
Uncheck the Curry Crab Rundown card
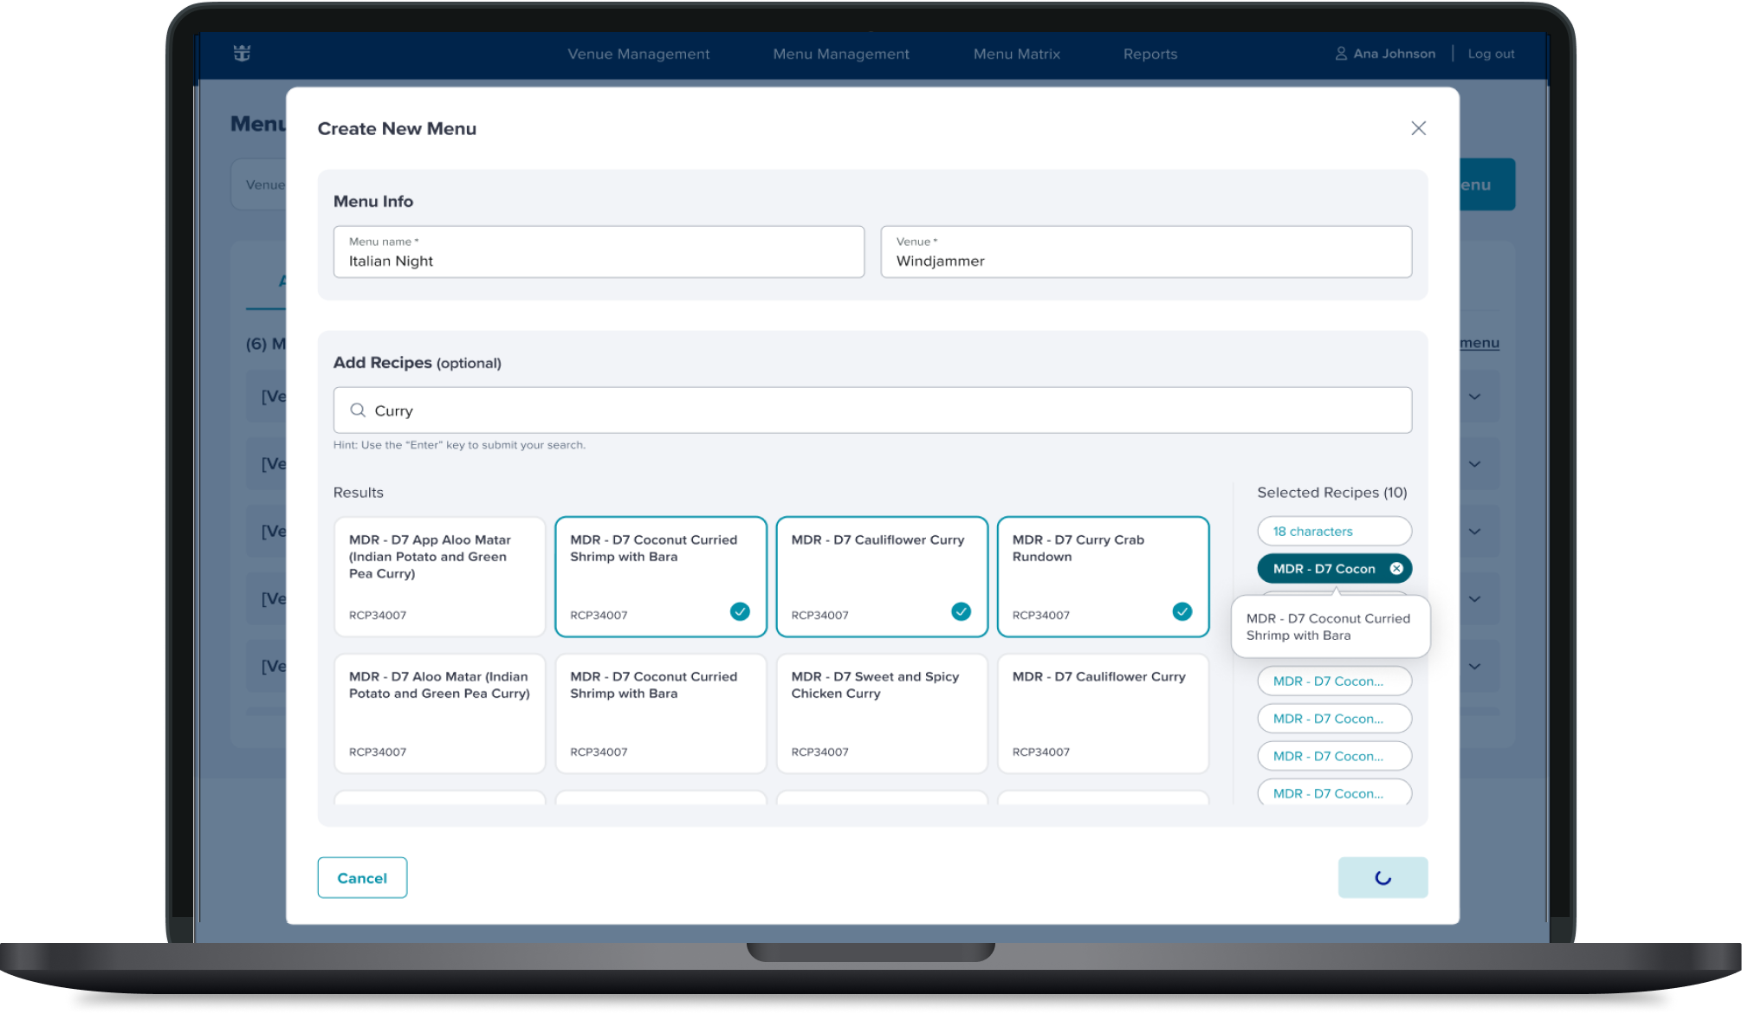click(x=1181, y=611)
